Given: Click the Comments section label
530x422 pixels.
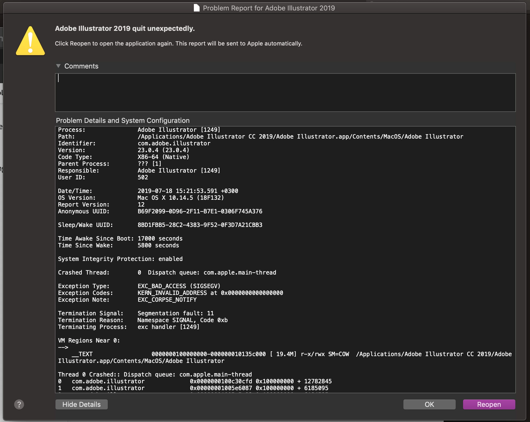Looking at the screenshot, I should point(81,66).
